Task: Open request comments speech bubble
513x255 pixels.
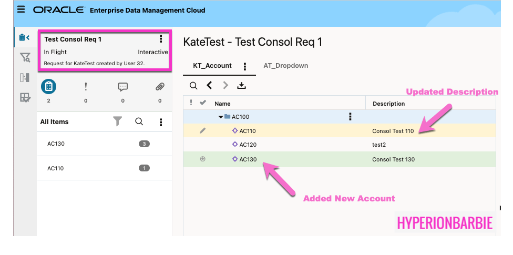Action: click(x=123, y=87)
